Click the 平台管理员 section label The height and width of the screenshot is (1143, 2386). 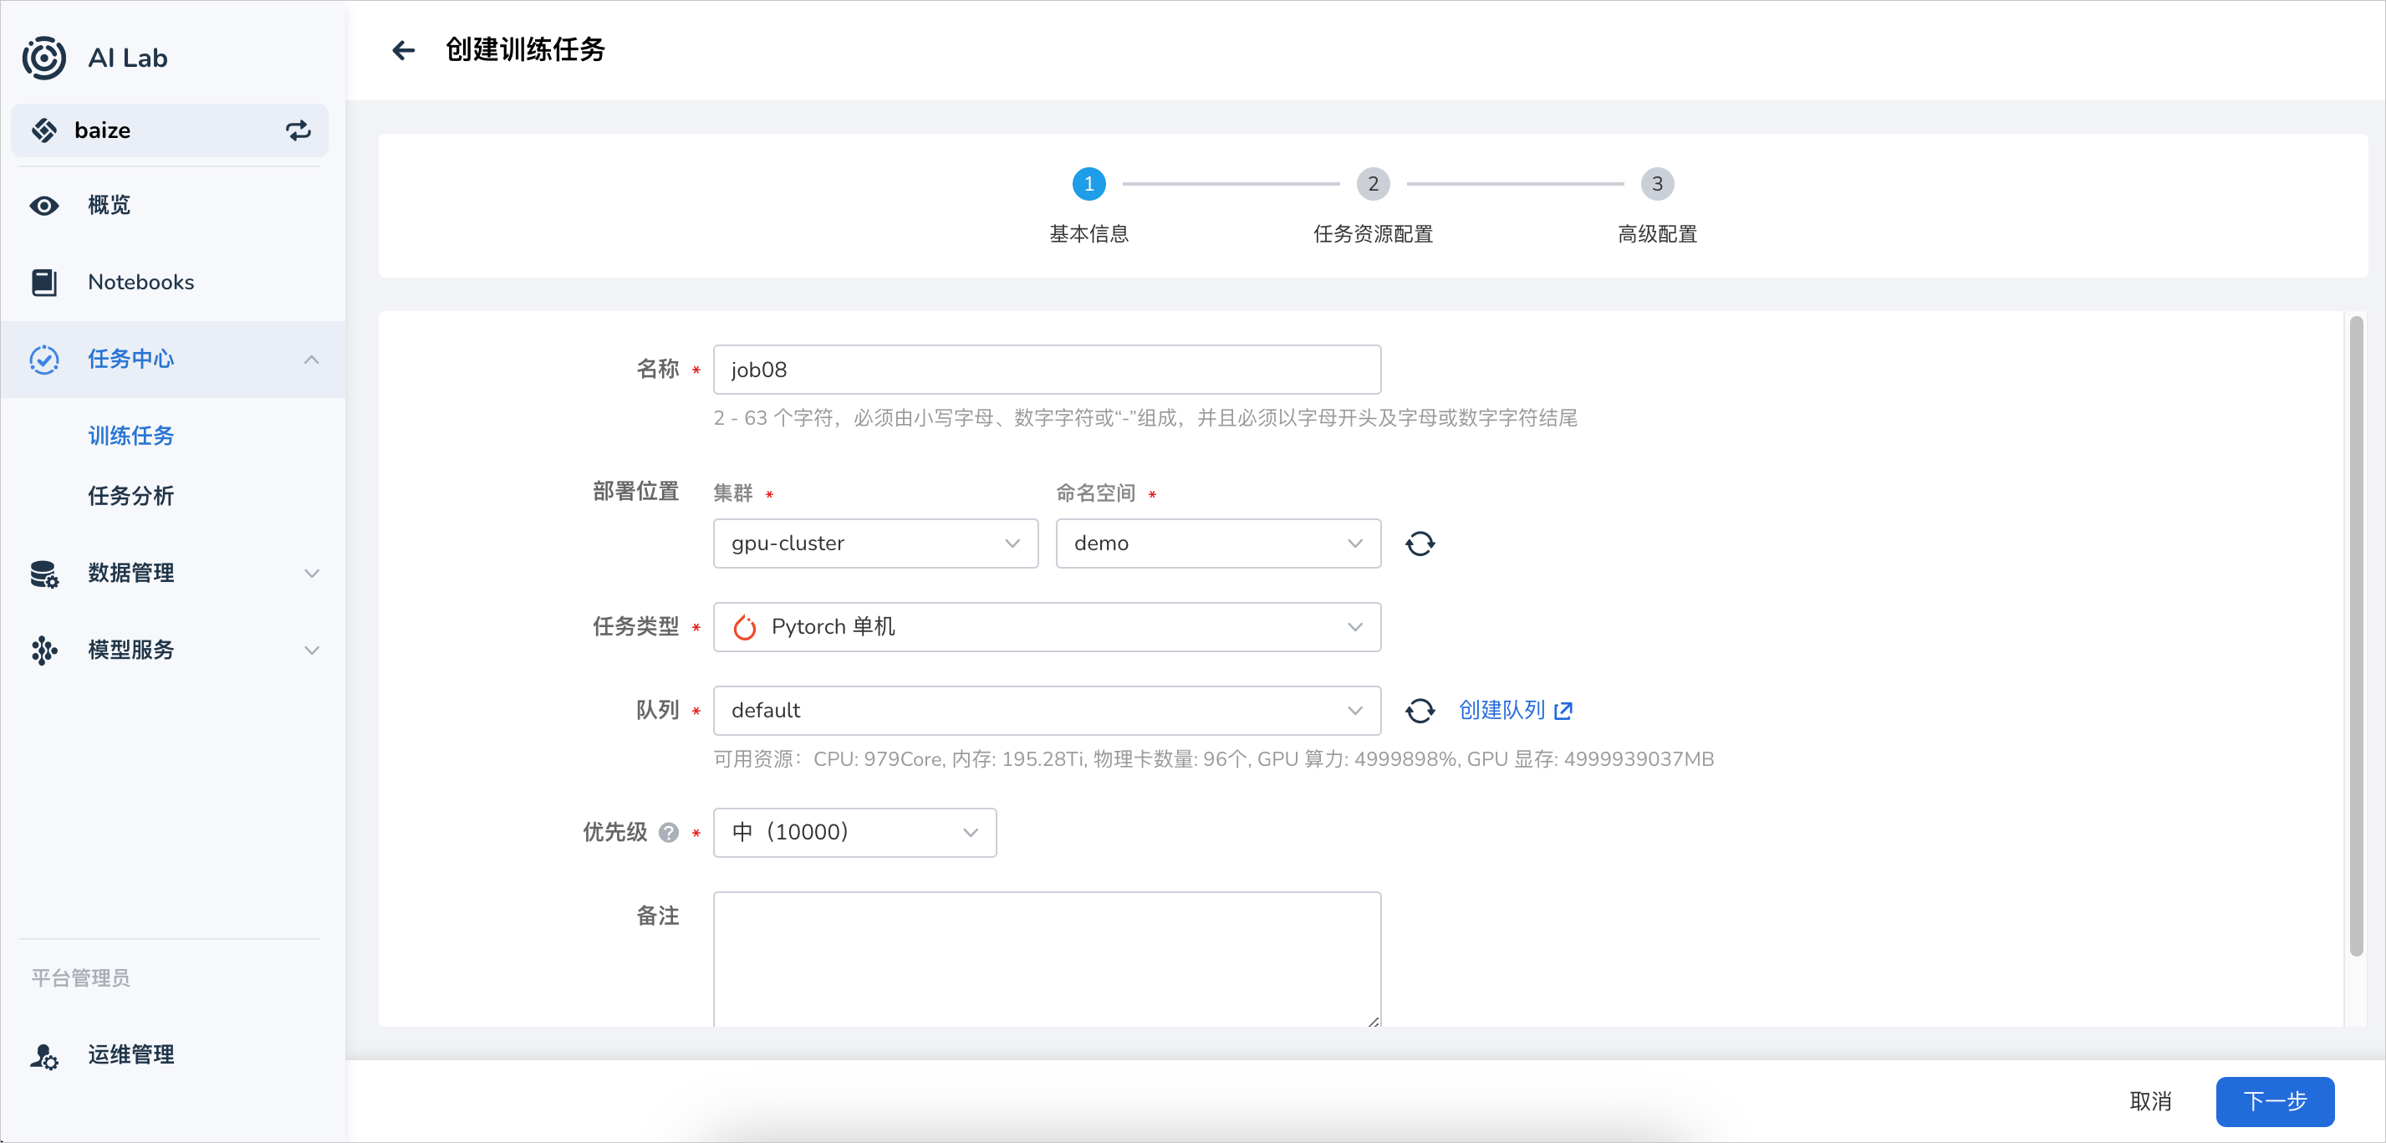pos(80,979)
